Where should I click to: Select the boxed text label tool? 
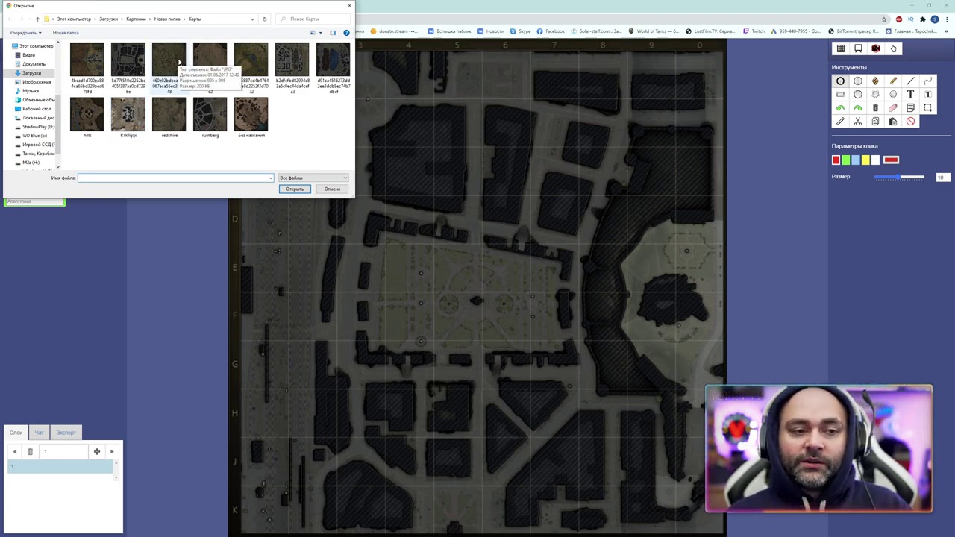point(928,95)
